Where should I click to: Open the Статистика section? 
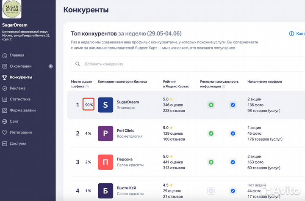pyautogui.click(x=20, y=99)
